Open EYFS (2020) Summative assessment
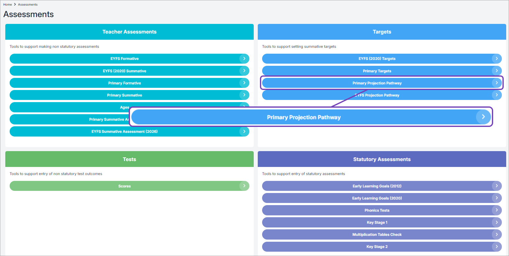Image resolution: width=509 pixels, height=256 pixels. pos(124,71)
